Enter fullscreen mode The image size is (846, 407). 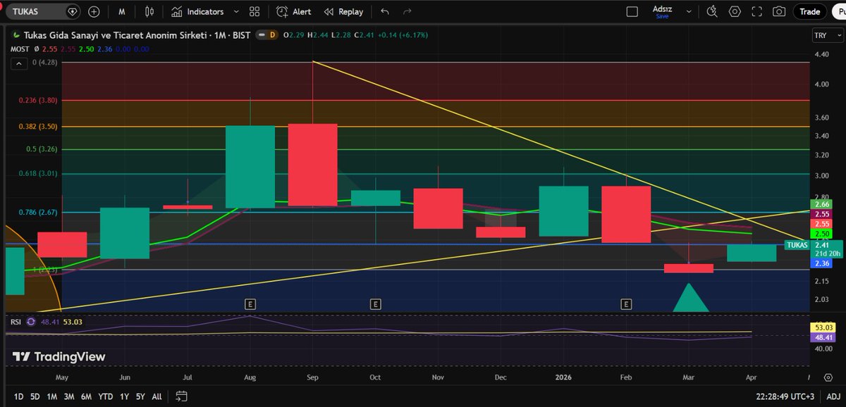click(759, 11)
